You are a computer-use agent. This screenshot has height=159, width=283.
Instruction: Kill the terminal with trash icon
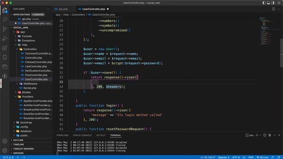pyautogui.click(x=270, y=135)
